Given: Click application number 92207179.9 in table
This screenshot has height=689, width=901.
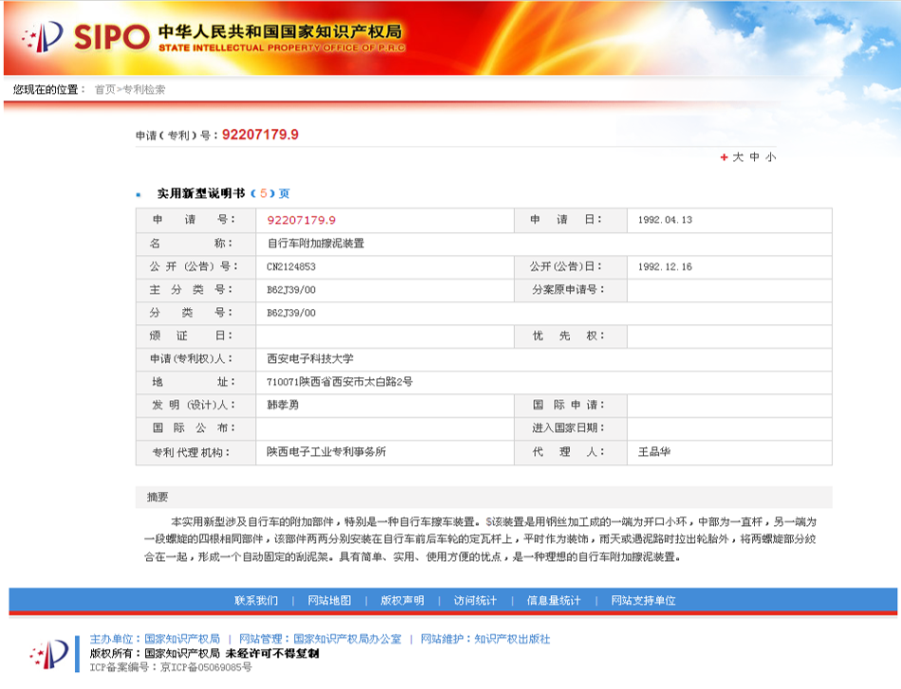Looking at the screenshot, I should tap(302, 220).
